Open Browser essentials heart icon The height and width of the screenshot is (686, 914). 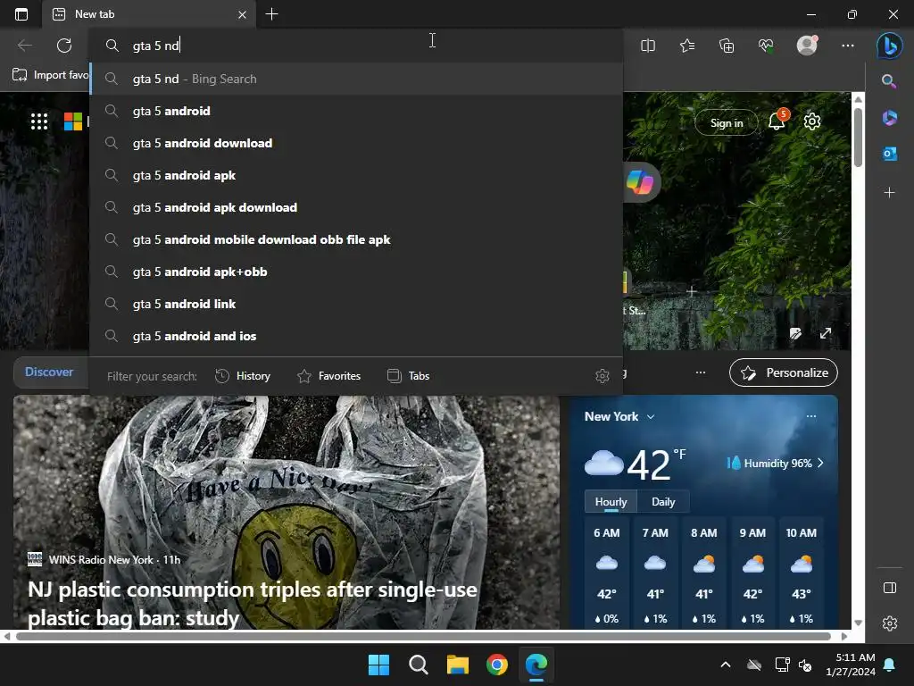(766, 46)
